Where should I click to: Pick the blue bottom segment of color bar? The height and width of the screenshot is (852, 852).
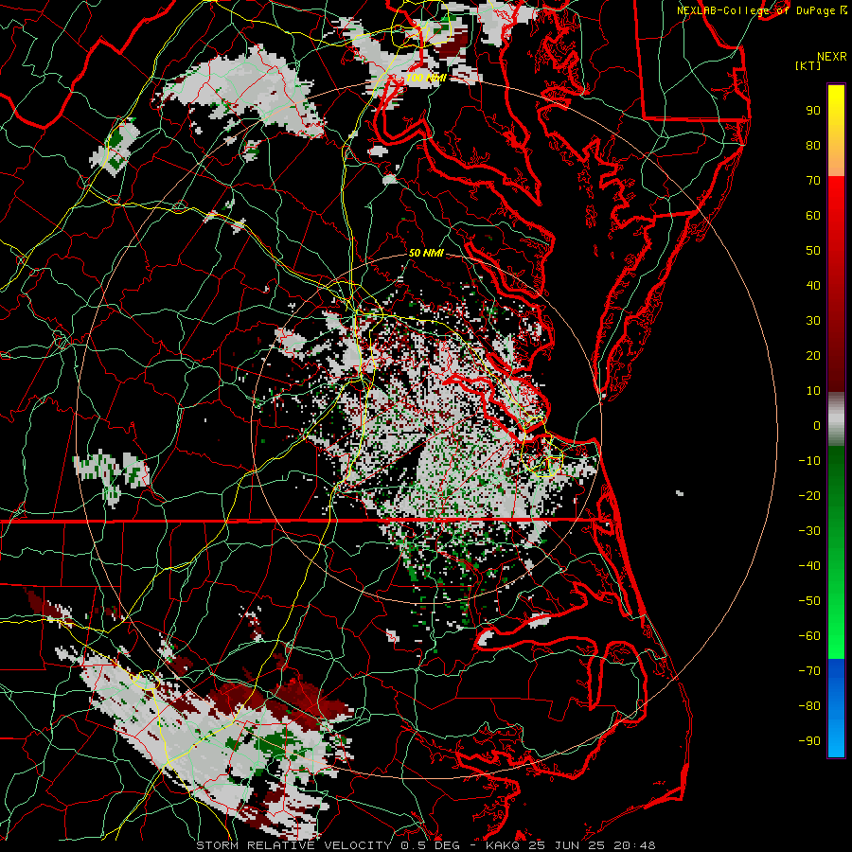tap(836, 707)
